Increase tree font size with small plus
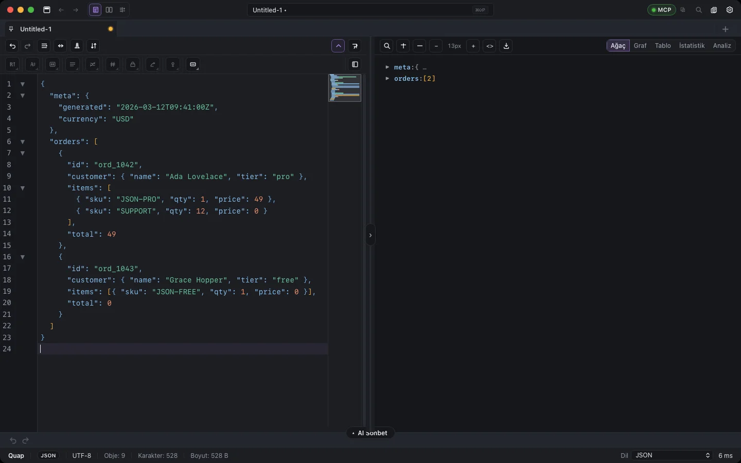The image size is (741, 463). pyautogui.click(x=473, y=46)
